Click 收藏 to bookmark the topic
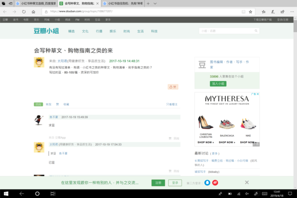297x198 pixels. point(66,104)
